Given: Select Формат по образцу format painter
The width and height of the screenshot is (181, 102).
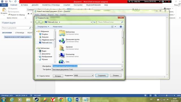Looking at the screenshot, I should click(16, 15).
